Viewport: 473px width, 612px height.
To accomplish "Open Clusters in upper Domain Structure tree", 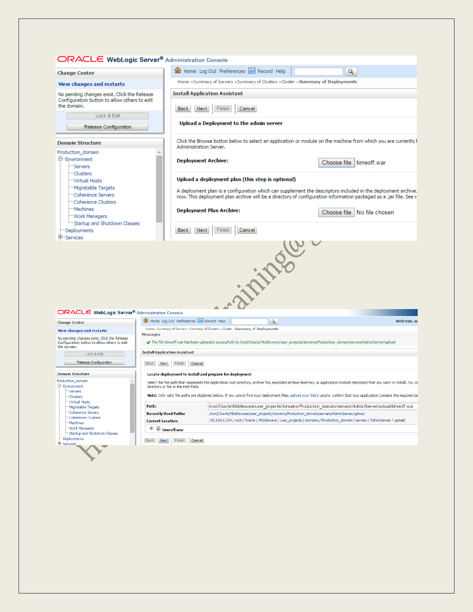I will click(x=83, y=173).
